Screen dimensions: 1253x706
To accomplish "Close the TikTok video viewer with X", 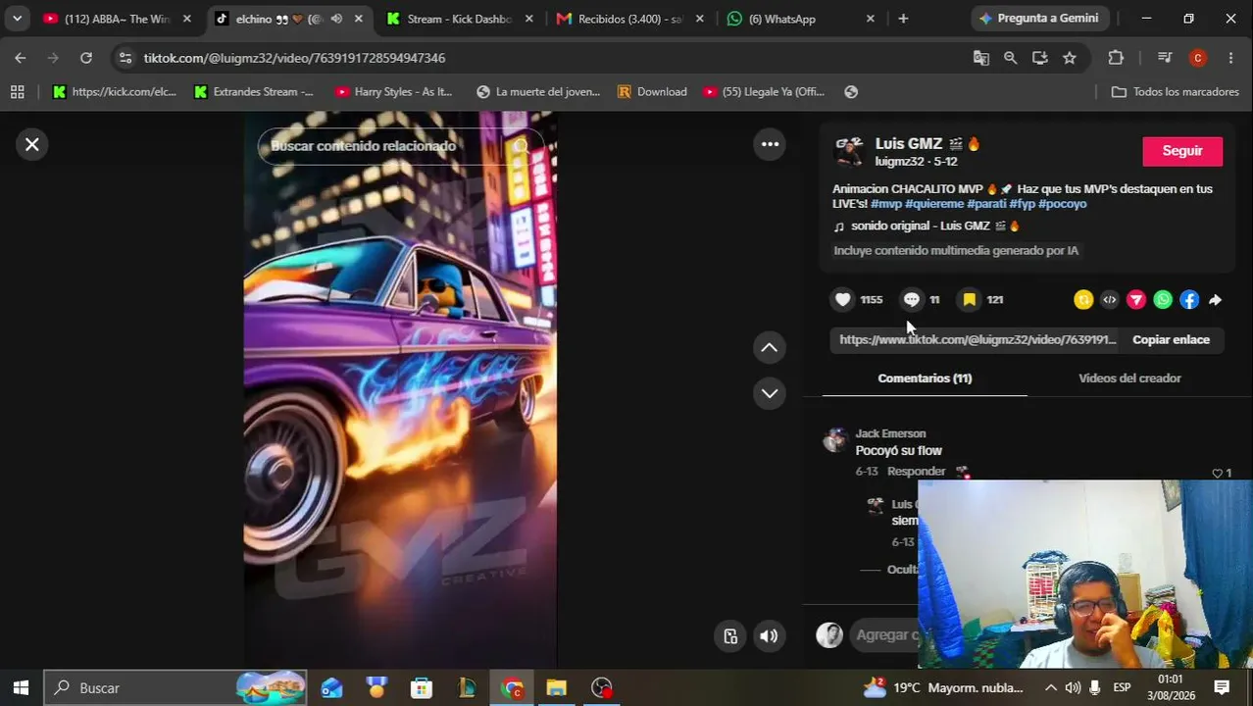I will pyautogui.click(x=31, y=145).
